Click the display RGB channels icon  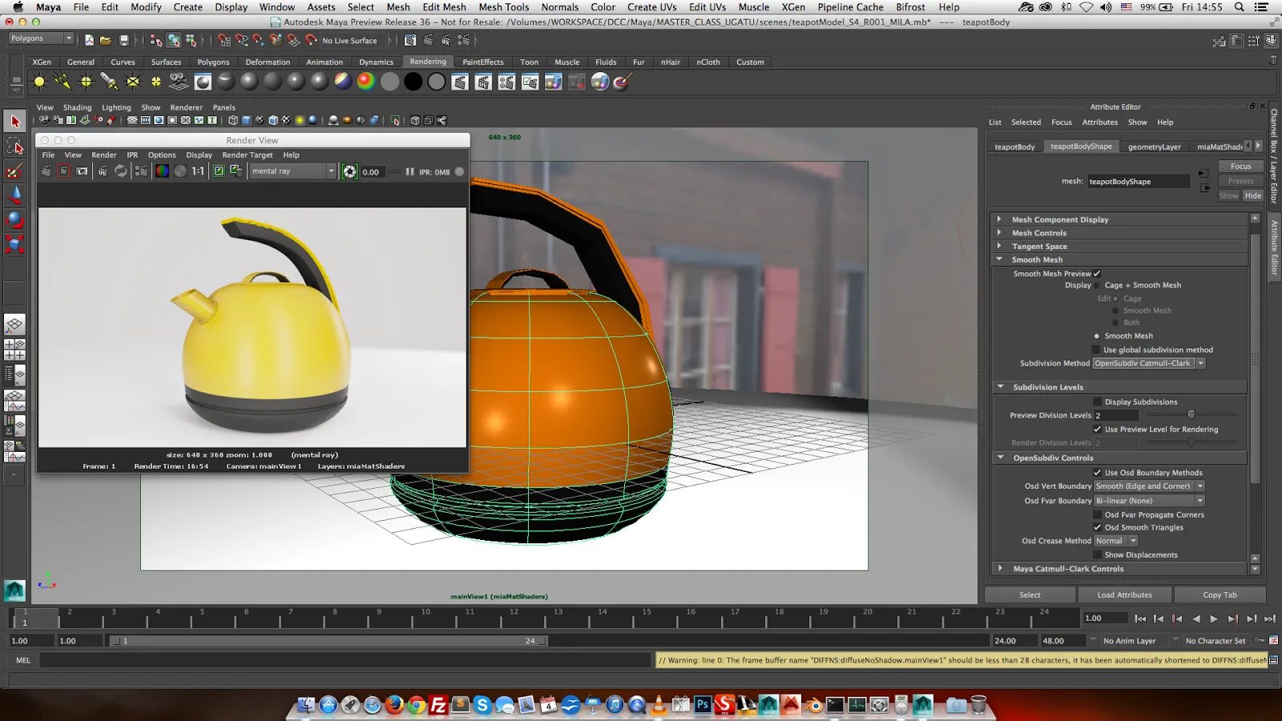pyautogui.click(x=162, y=171)
